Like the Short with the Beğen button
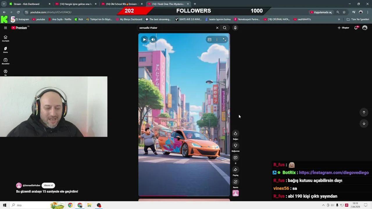This screenshot has width=372, height=209. pyautogui.click(x=235, y=134)
